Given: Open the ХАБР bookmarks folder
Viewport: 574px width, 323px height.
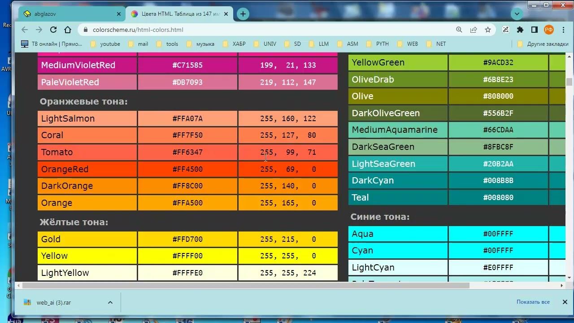Looking at the screenshot, I should (234, 44).
